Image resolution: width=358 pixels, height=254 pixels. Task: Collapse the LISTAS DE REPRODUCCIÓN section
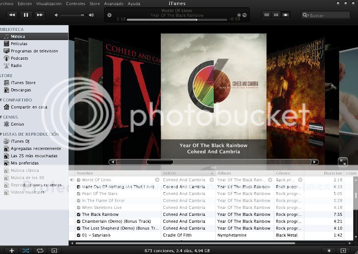pos(1,134)
